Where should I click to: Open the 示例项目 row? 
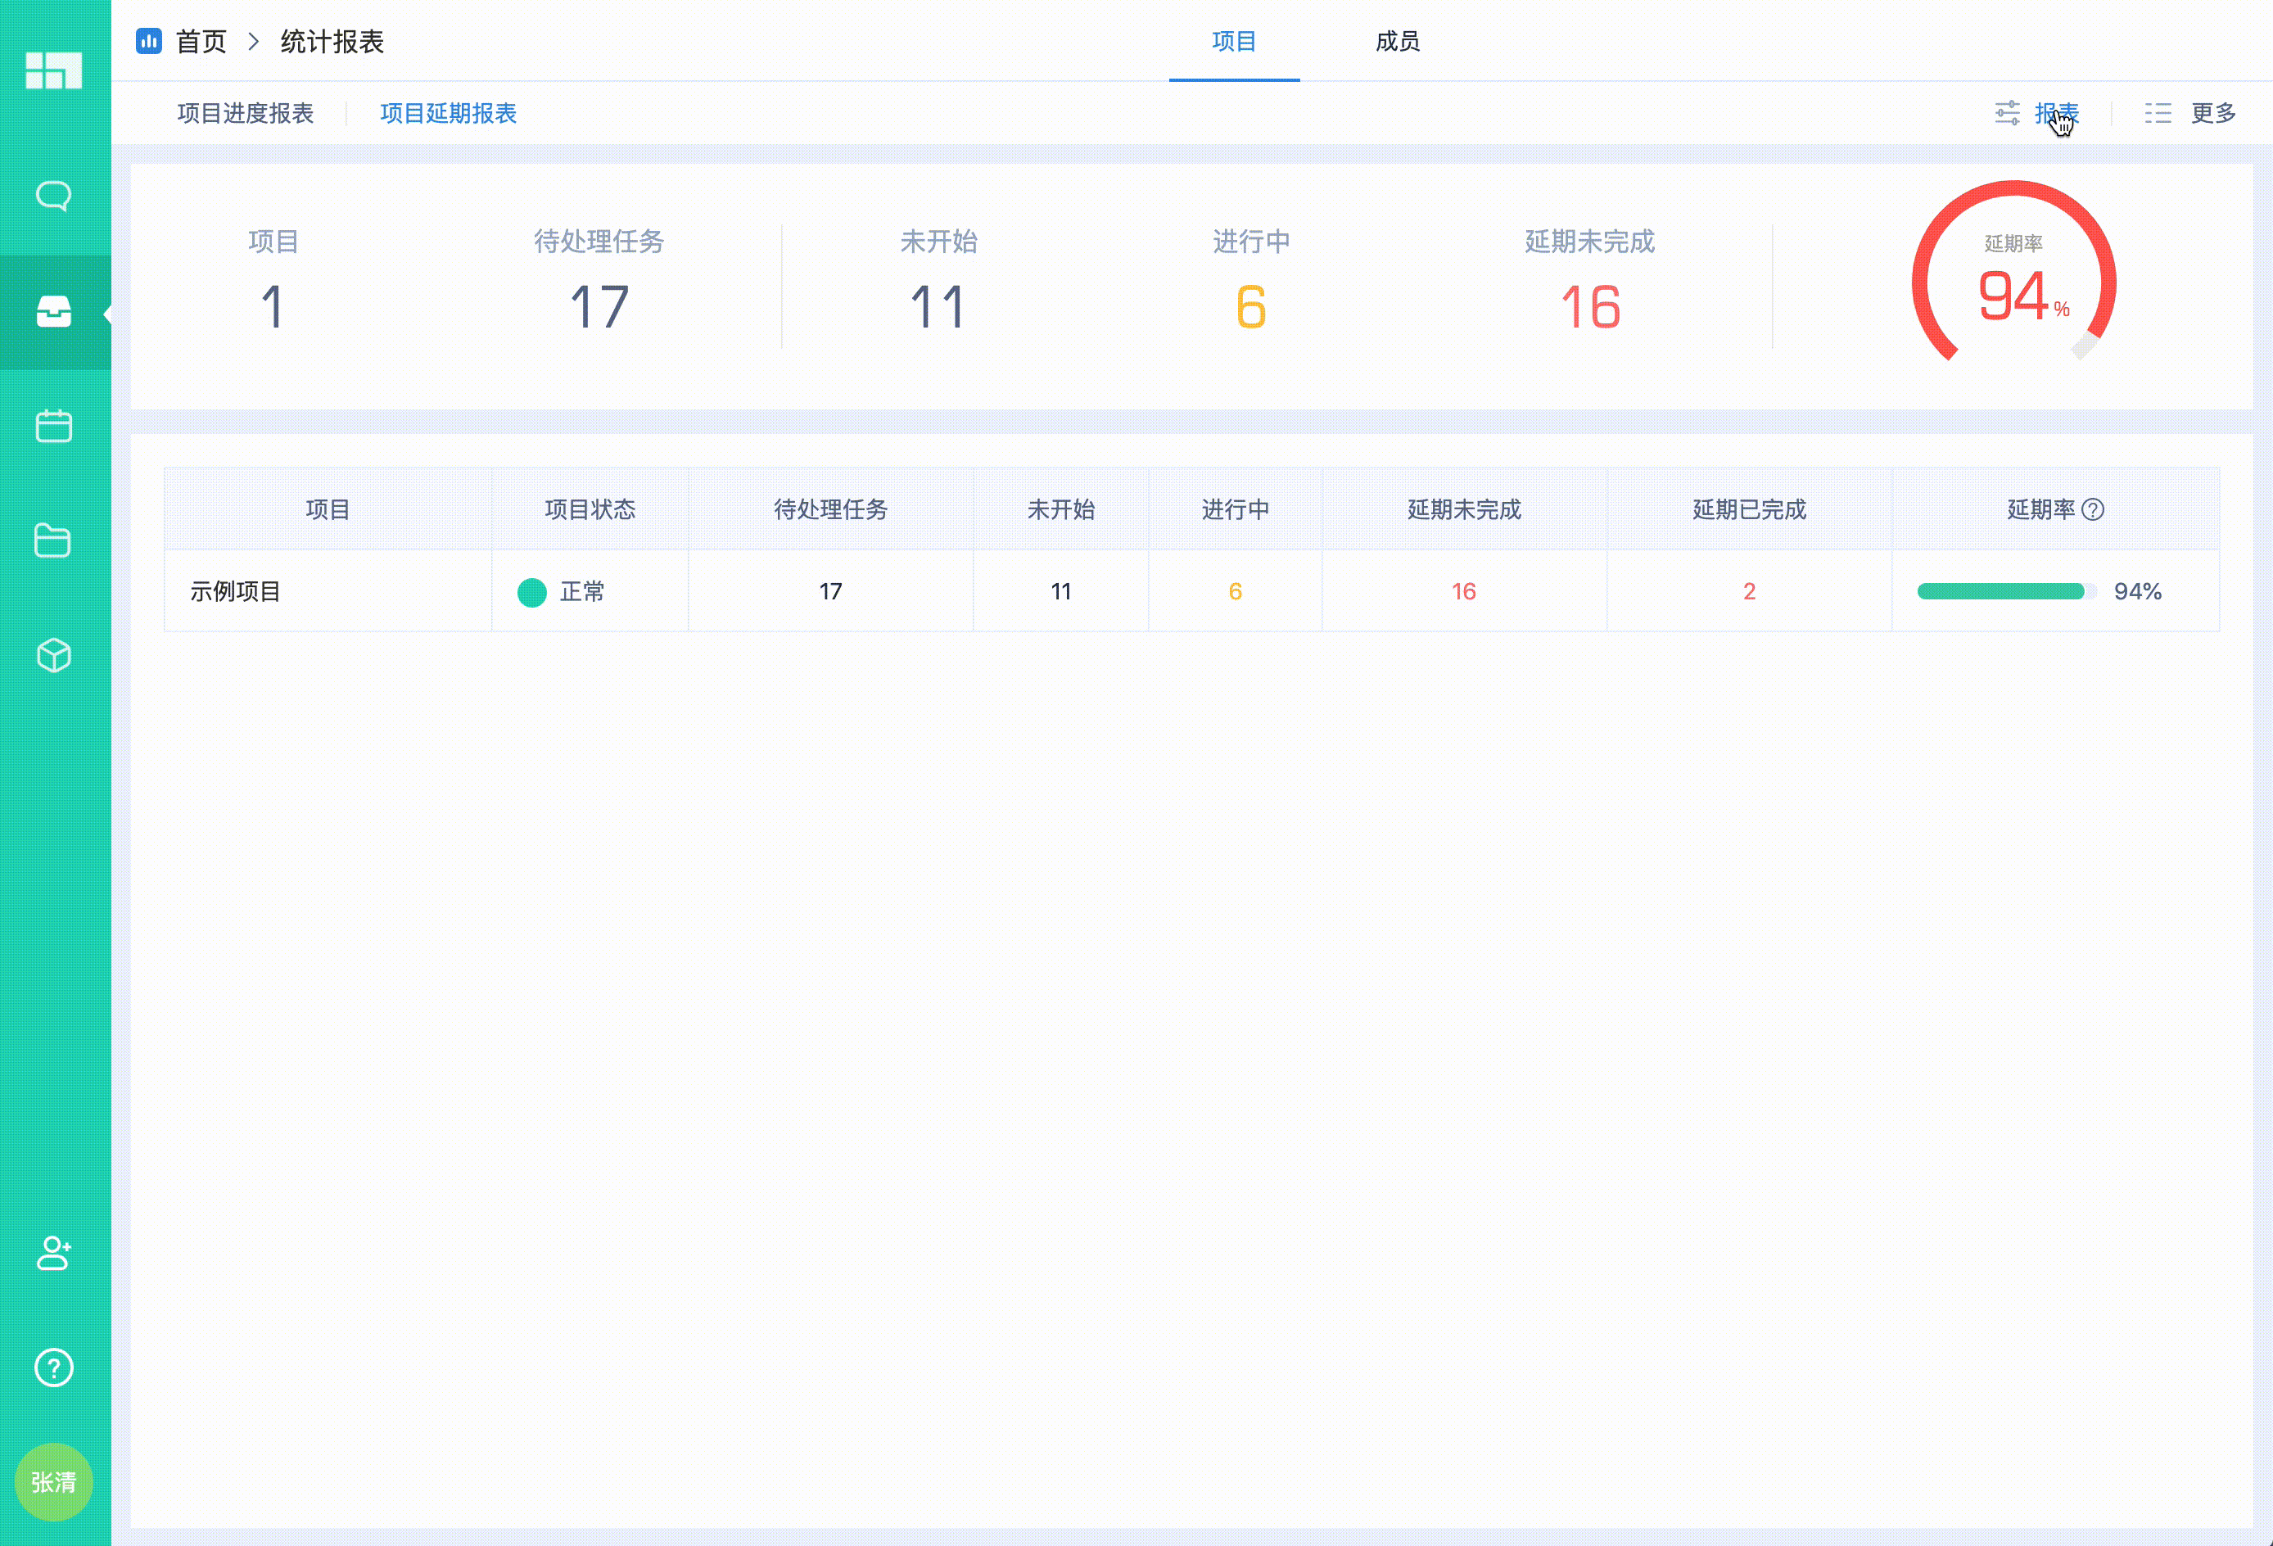tap(236, 591)
